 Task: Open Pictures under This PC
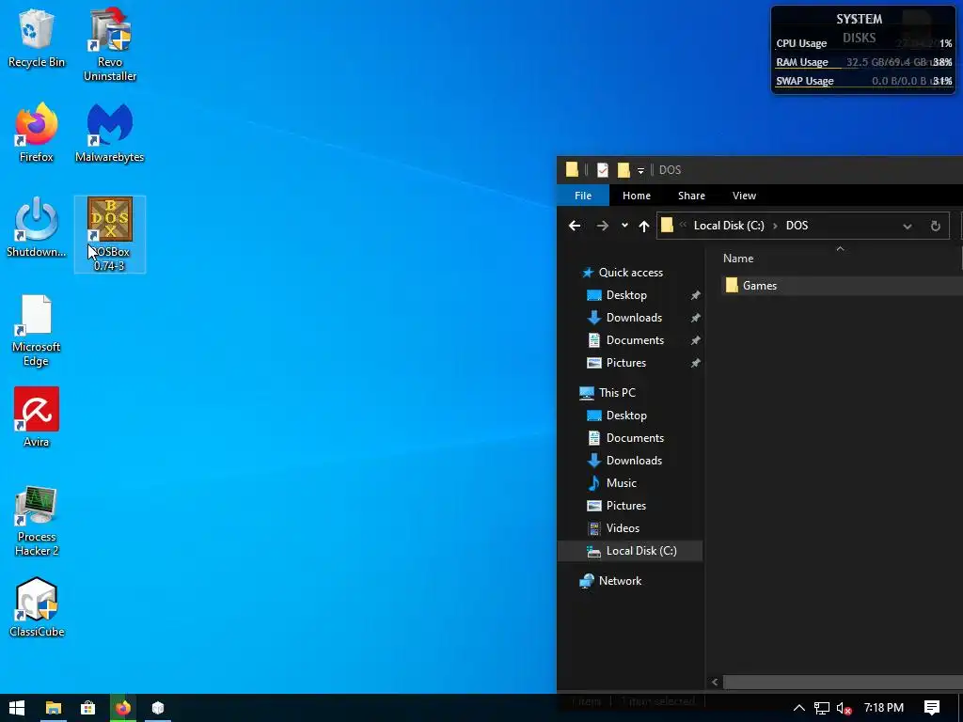[625, 506]
